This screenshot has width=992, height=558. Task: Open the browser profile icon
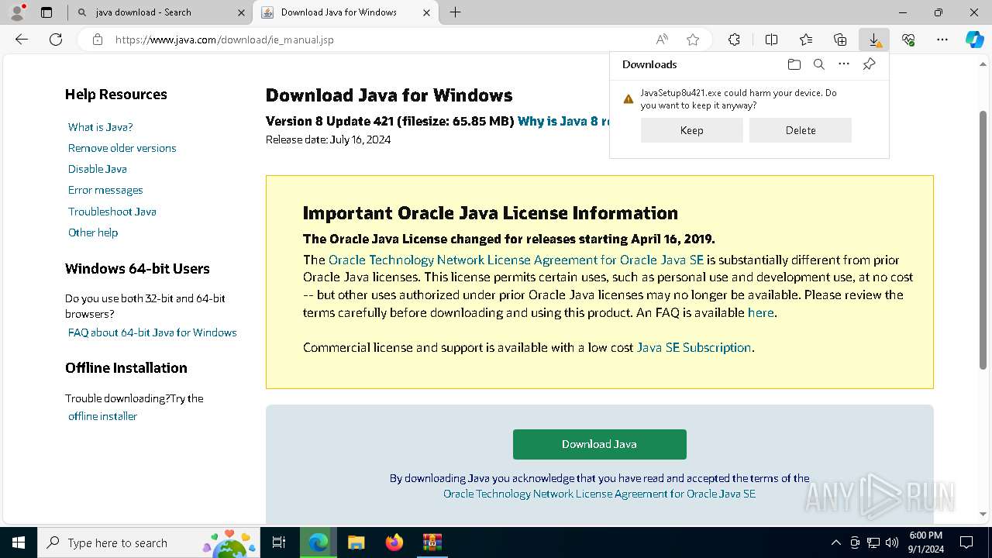[17, 12]
